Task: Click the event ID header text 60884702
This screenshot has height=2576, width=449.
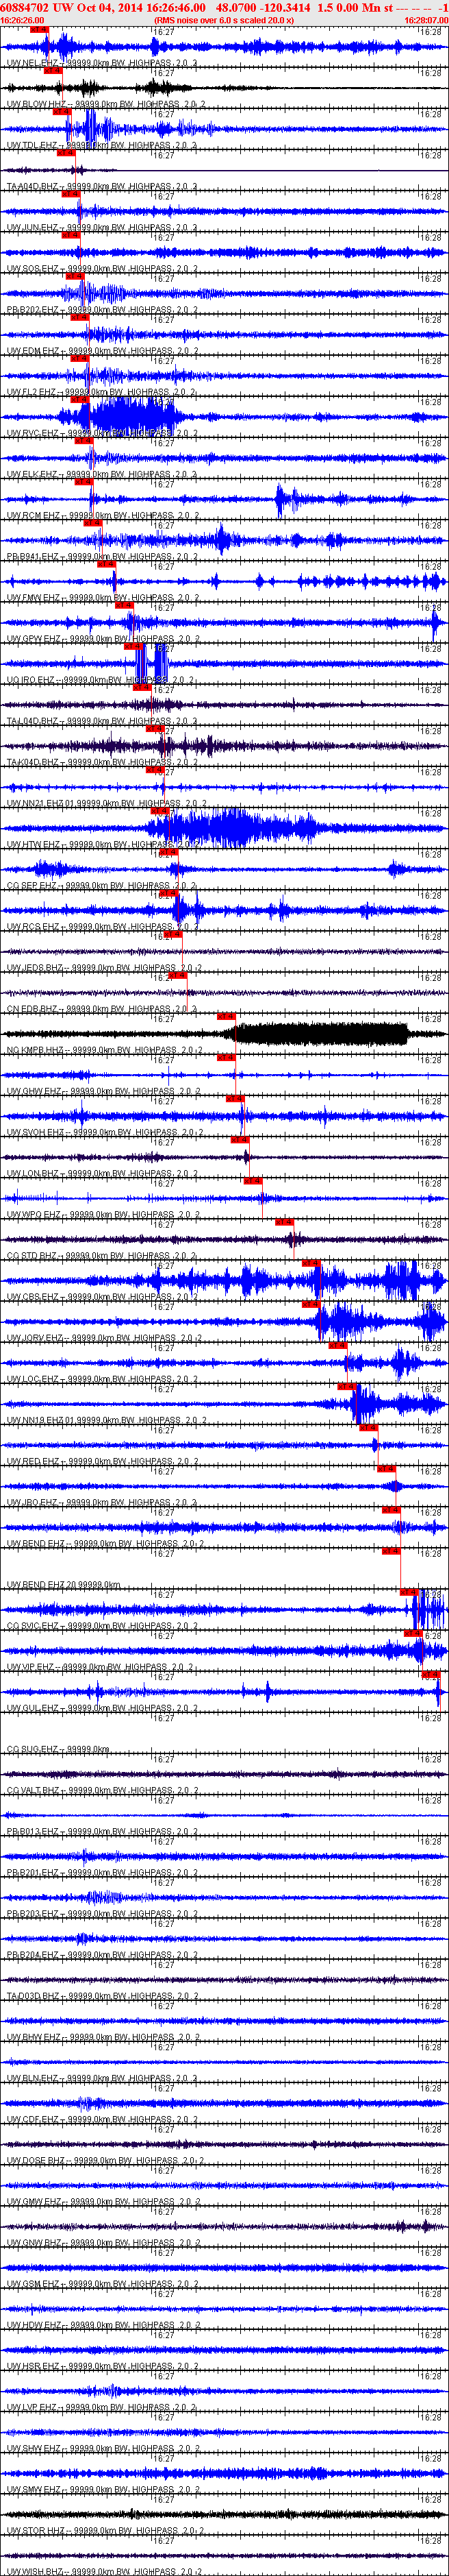Action: click(24, 7)
